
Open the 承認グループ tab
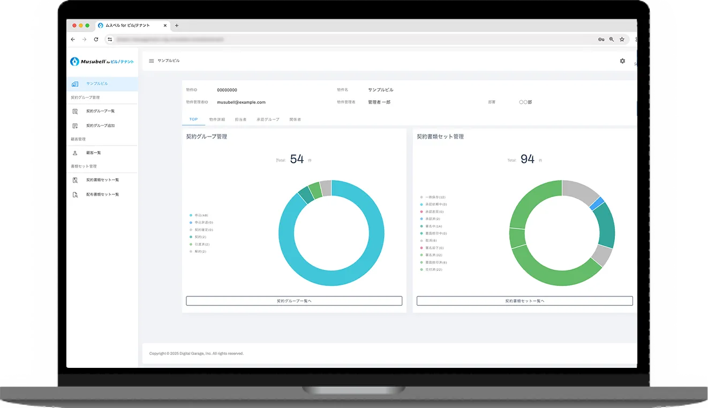pos(268,119)
